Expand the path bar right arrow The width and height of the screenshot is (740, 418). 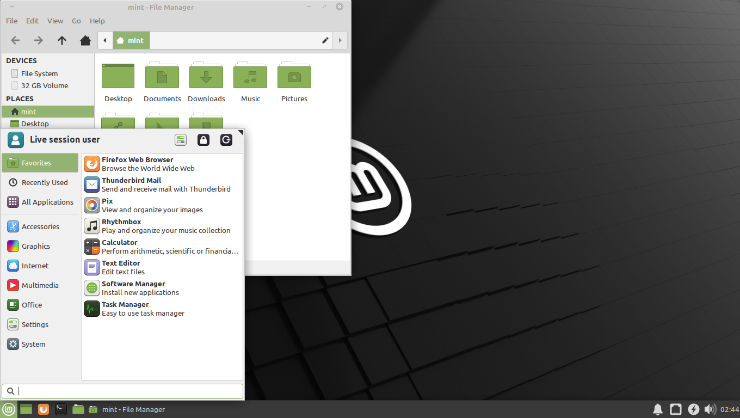[340, 40]
